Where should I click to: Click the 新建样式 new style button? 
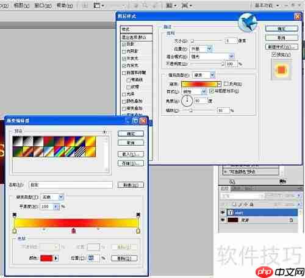click(x=281, y=47)
